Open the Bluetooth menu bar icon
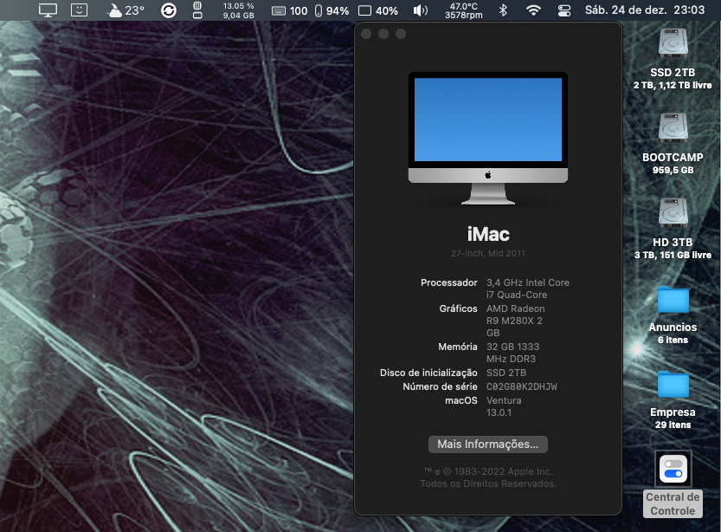The width and height of the screenshot is (721, 532). [503, 10]
